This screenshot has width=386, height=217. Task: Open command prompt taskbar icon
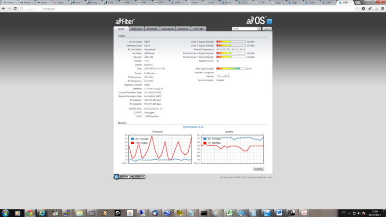pyautogui.click(x=204, y=213)
